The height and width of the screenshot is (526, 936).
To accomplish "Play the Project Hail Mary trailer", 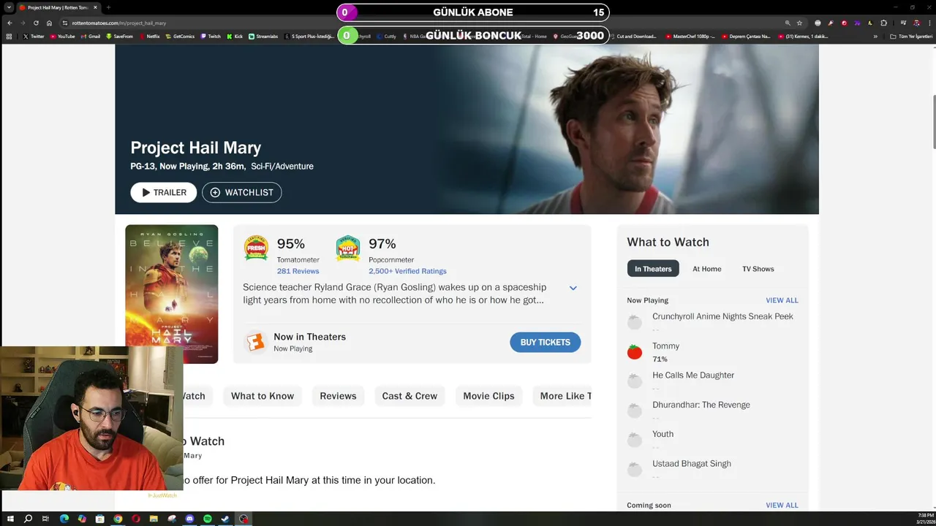I will [x=164, y=192].
